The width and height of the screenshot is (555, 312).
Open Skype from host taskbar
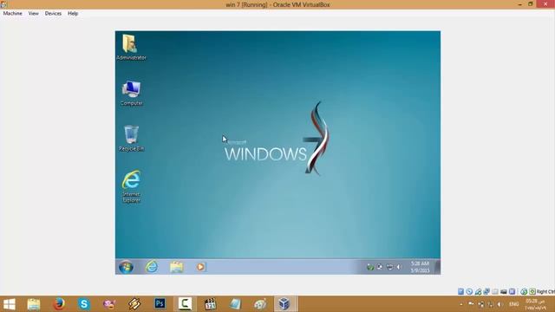point(84,304)
